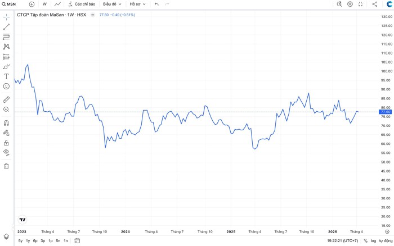
Task: Open the Biểu đồ dropdown
Action: tap(112, 4)
